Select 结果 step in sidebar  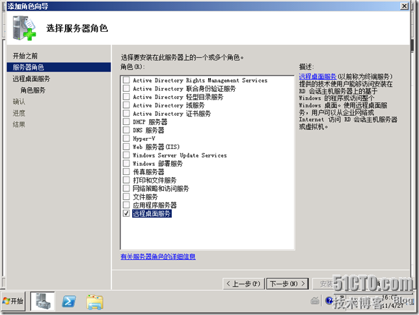click(x=19, y=124)
